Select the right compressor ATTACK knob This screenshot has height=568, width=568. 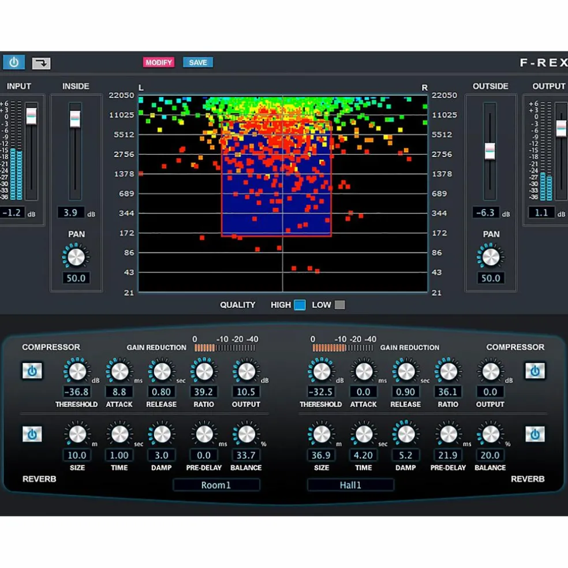pos(364,371)
